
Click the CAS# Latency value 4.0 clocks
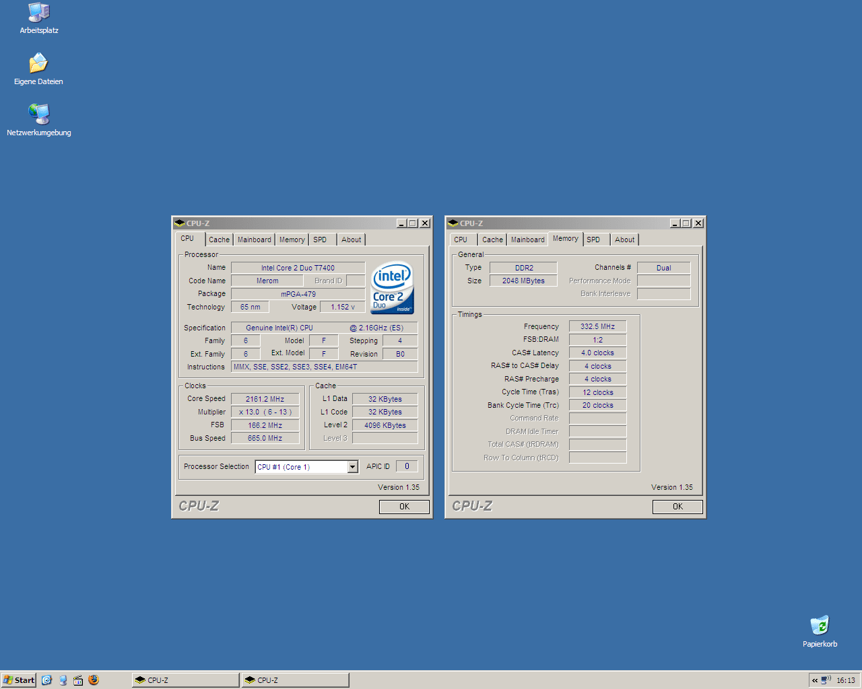(x=597, y=353)
